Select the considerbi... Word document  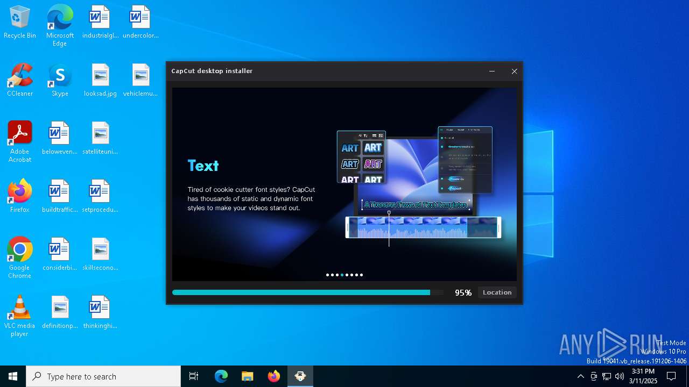click(60, 255)
